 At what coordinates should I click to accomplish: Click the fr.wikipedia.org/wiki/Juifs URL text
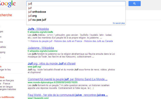[40, 32]
